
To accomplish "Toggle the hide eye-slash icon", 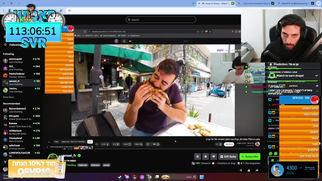I will tap(257, 170).
